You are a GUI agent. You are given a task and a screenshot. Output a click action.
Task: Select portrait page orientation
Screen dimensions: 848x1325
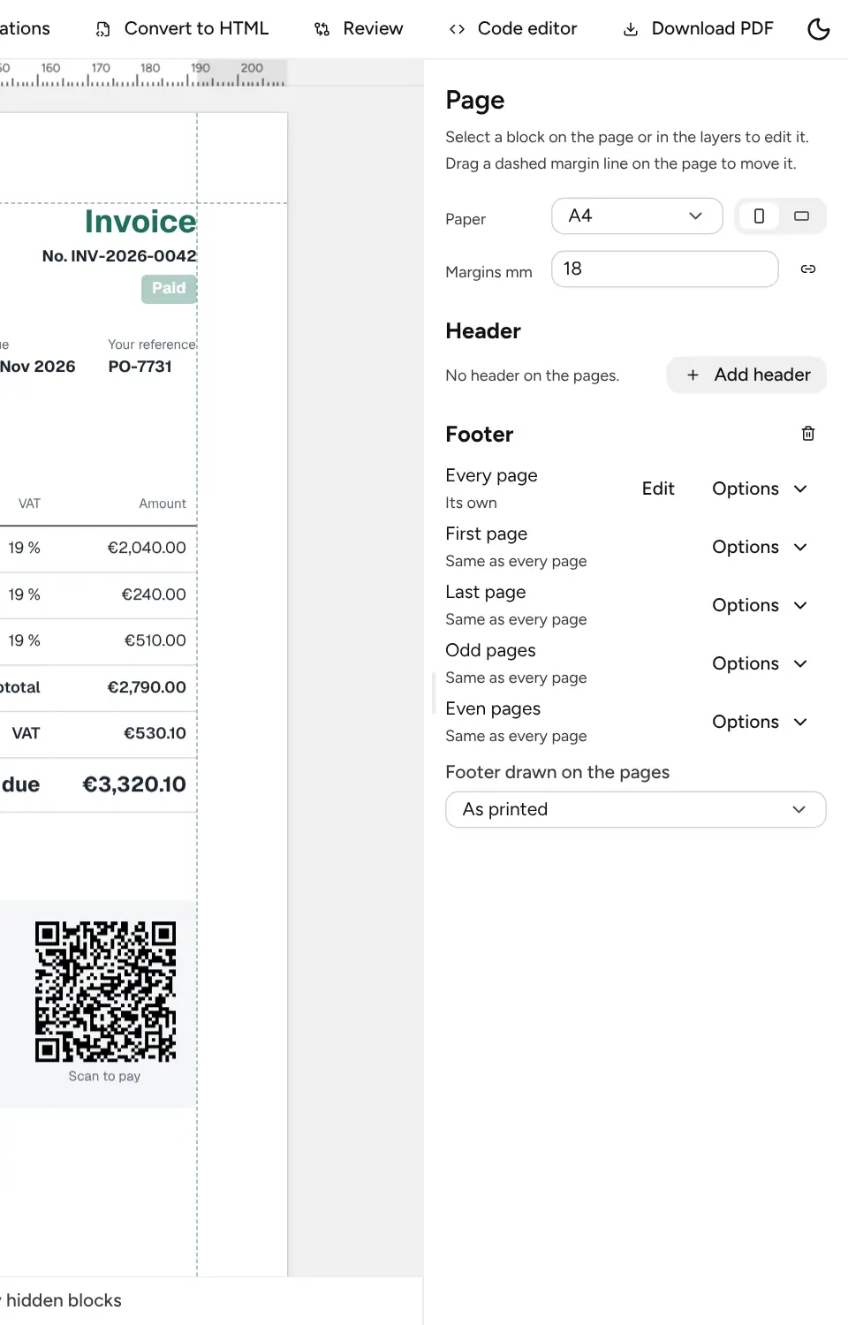(759, 216)
